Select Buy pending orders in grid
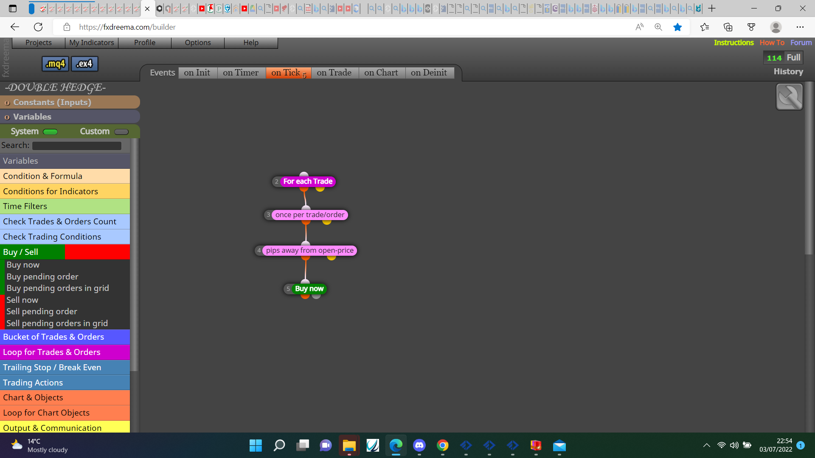 click(x=58, y=288)
